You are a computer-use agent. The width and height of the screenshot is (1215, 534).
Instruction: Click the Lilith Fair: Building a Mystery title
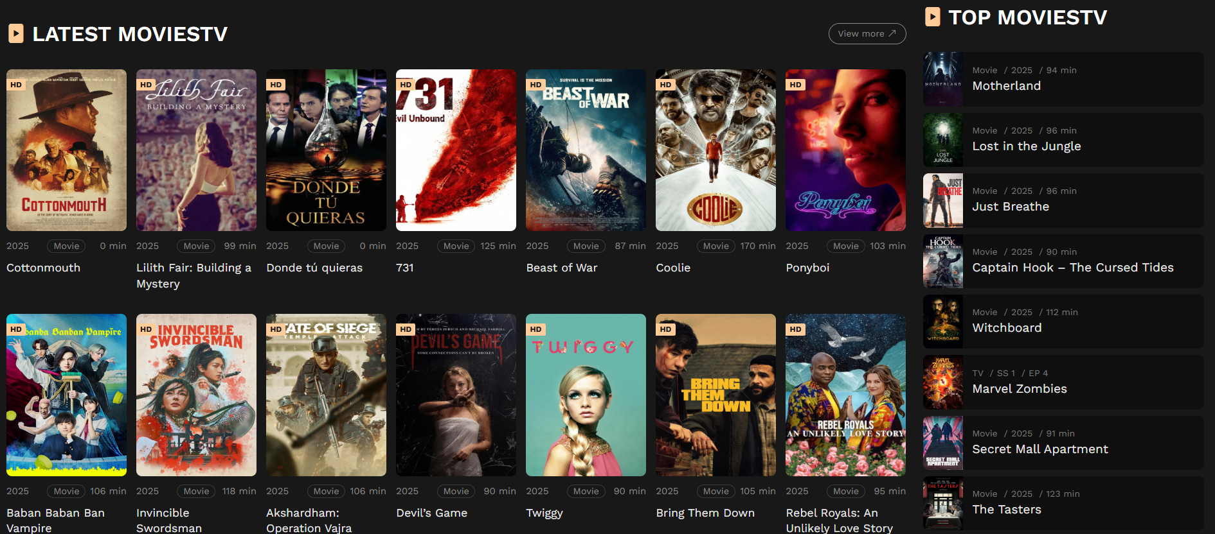click(194, 275)
